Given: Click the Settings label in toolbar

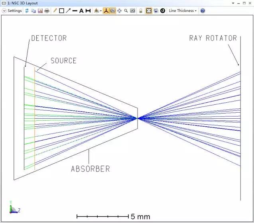Looking at the screenshot, I should [15, 11].
